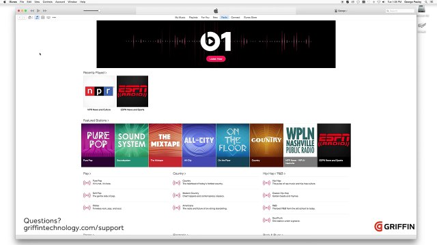Open the Help menu
The width and height of the screenshot is (437, 245).
point(83,1)
